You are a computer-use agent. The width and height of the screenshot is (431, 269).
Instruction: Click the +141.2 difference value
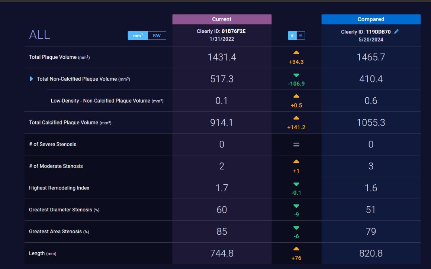pos(296,127)
